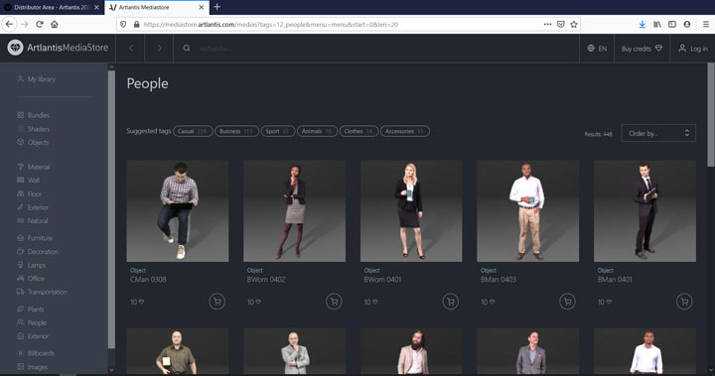Open page actions three-dot menu
715x376 pixels.
[547, 24]
